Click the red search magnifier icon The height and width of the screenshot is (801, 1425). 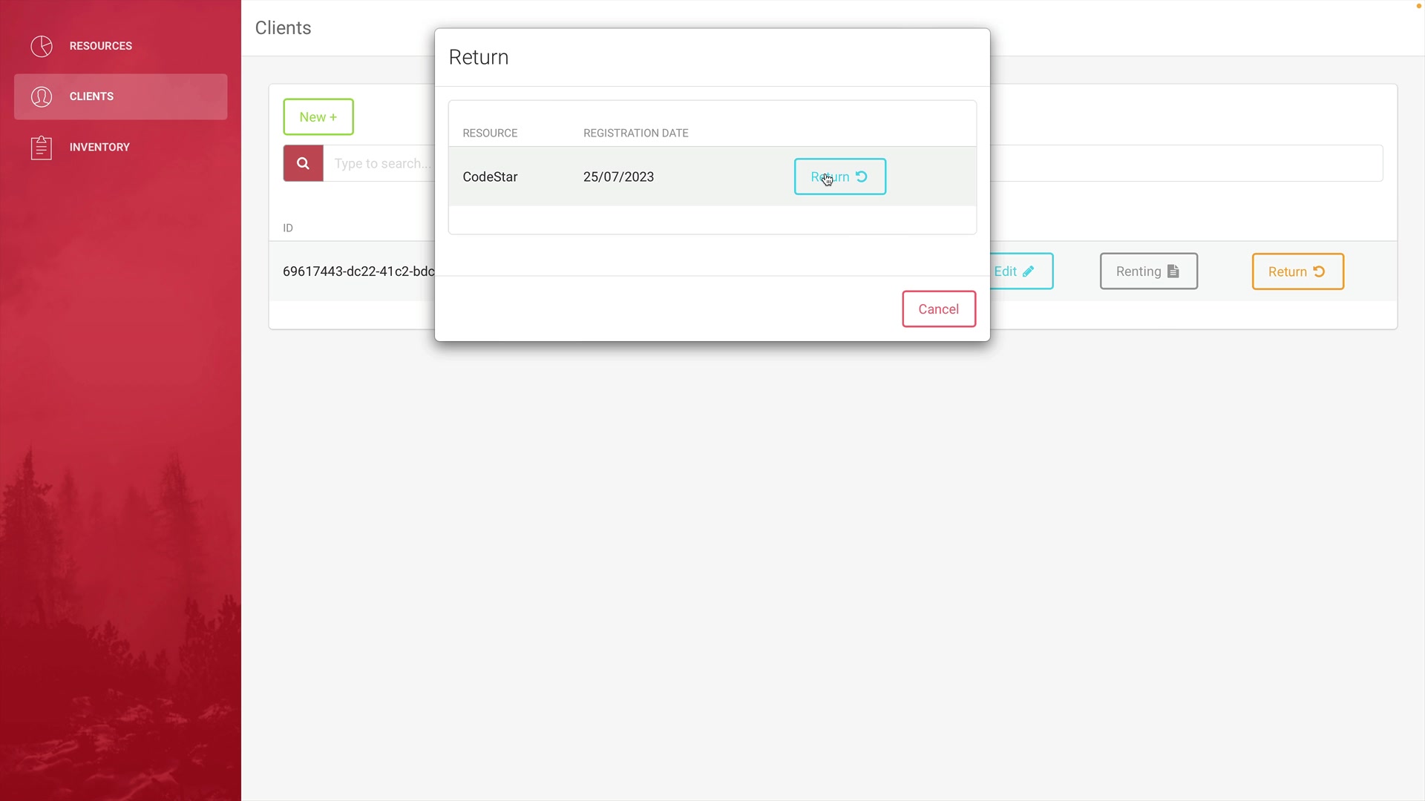coord(303,163)
